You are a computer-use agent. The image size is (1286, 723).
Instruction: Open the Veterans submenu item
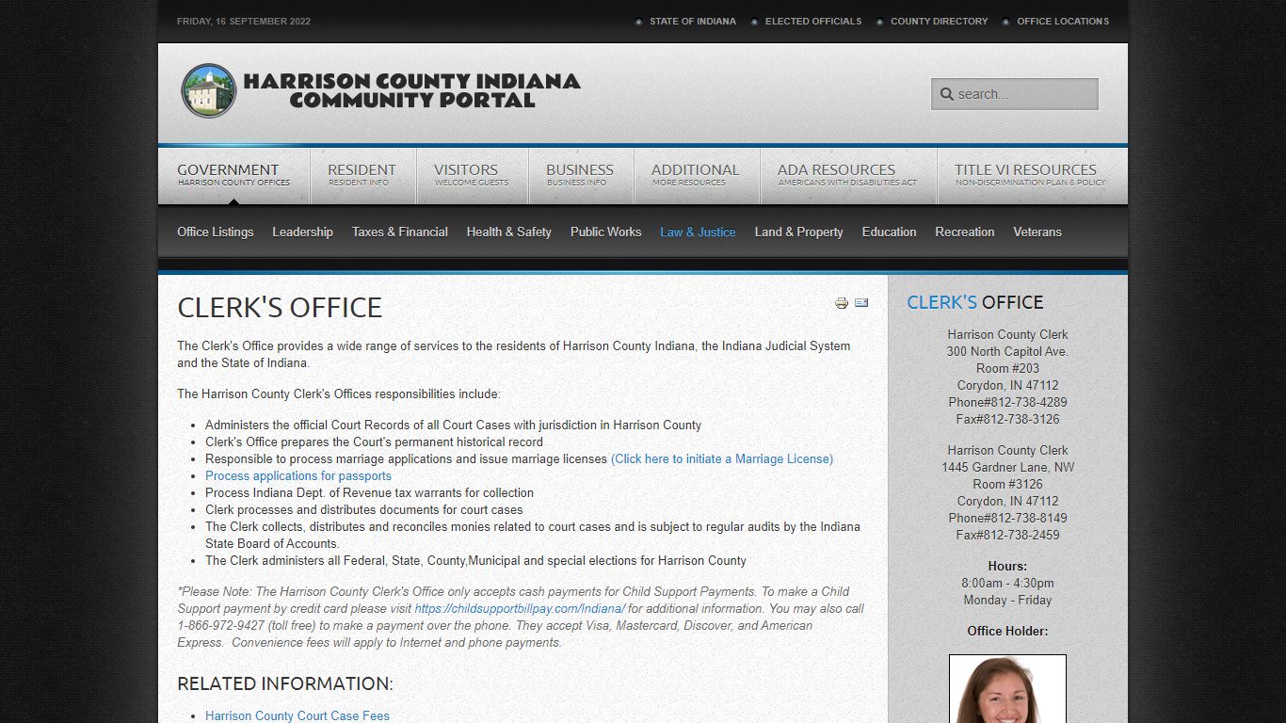[1037, 232]
